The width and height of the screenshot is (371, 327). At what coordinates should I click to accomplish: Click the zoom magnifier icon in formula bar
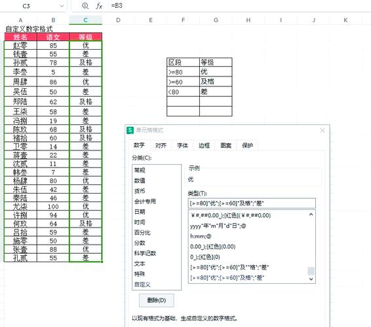click(85, 6)
